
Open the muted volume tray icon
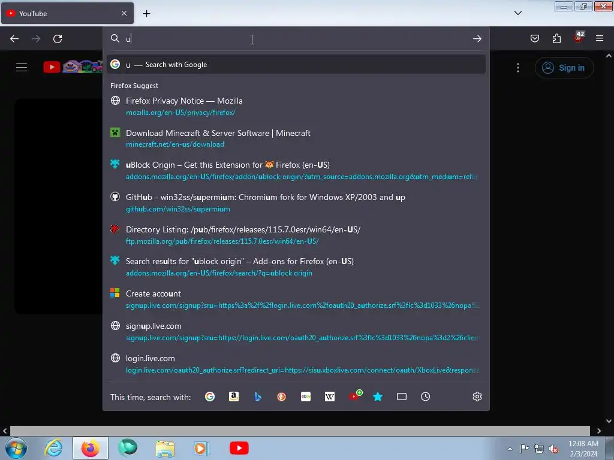tap(553, 449)
